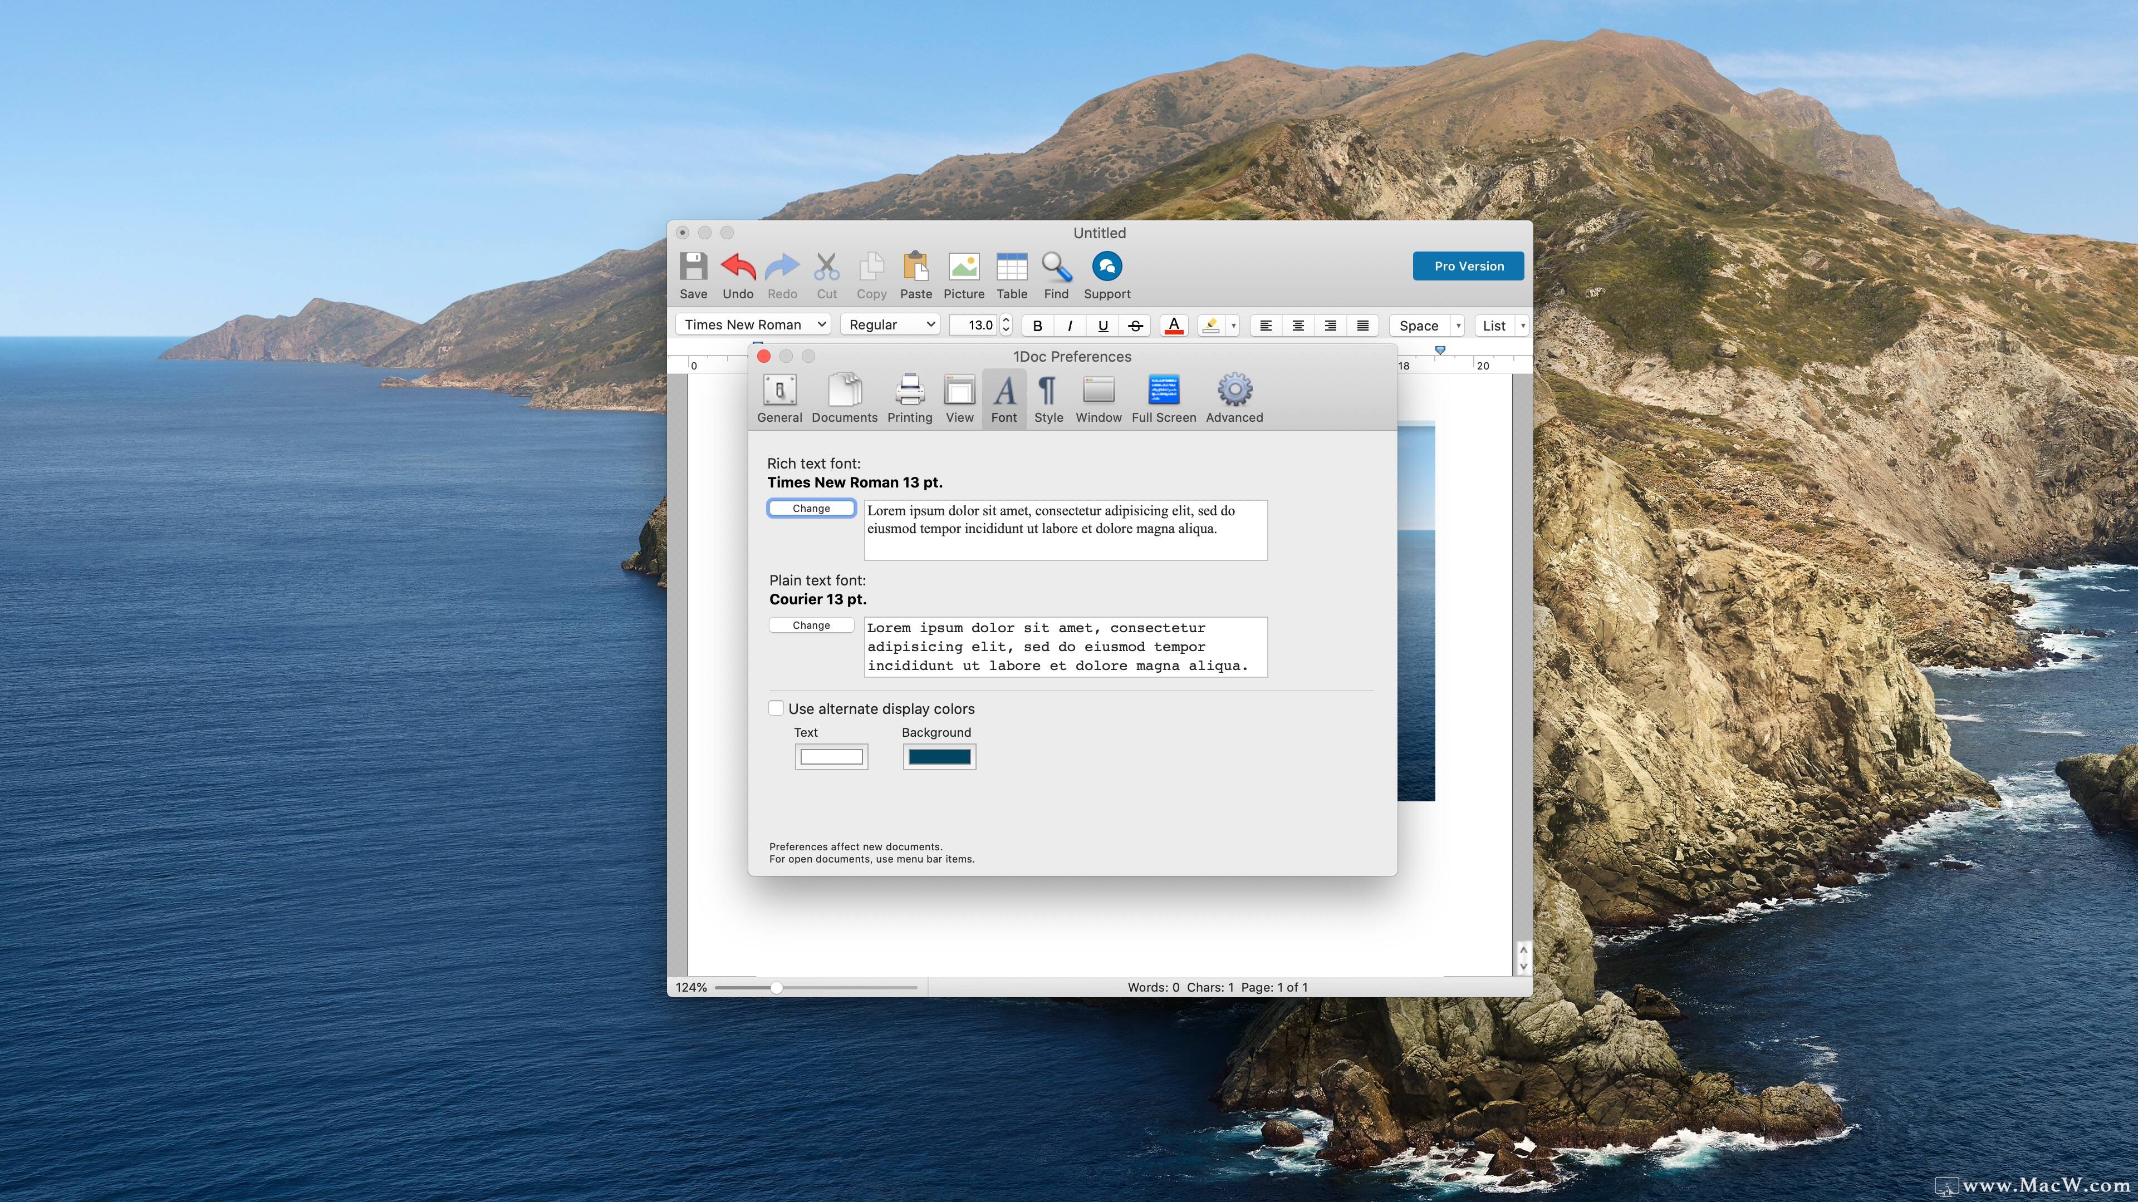Switch to Style preferences tab
The image size is (2138, 1202).
[1048, 399]
